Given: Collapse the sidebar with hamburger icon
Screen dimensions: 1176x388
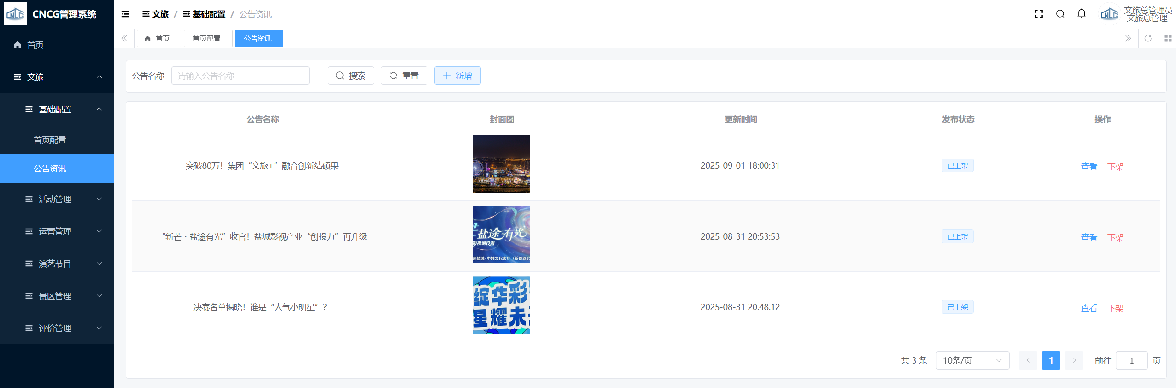Looking at the screenshot, I should click(x=125, y=14).
